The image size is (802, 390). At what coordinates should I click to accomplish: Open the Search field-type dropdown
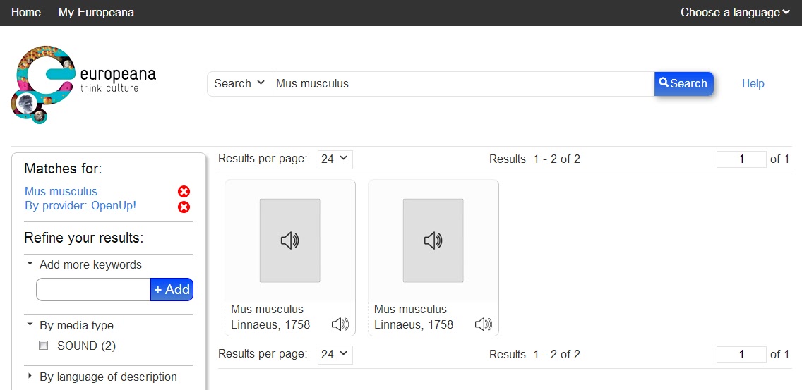(240, 83)
